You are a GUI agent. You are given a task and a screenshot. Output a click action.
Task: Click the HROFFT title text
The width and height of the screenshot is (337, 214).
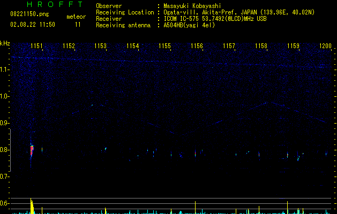coord(55,4)
